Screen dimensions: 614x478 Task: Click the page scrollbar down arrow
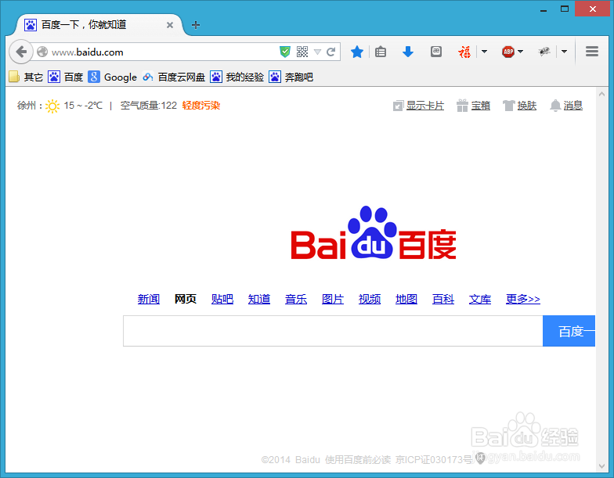(x=601, y=466)
